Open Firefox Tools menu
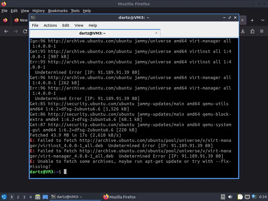Image resolution: width=268 pixels, height=201 pixels. (x=75, y=11)
